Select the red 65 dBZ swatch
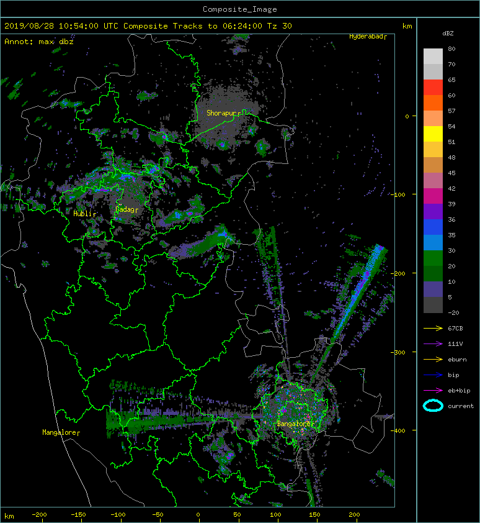 [x=433, y=87]
